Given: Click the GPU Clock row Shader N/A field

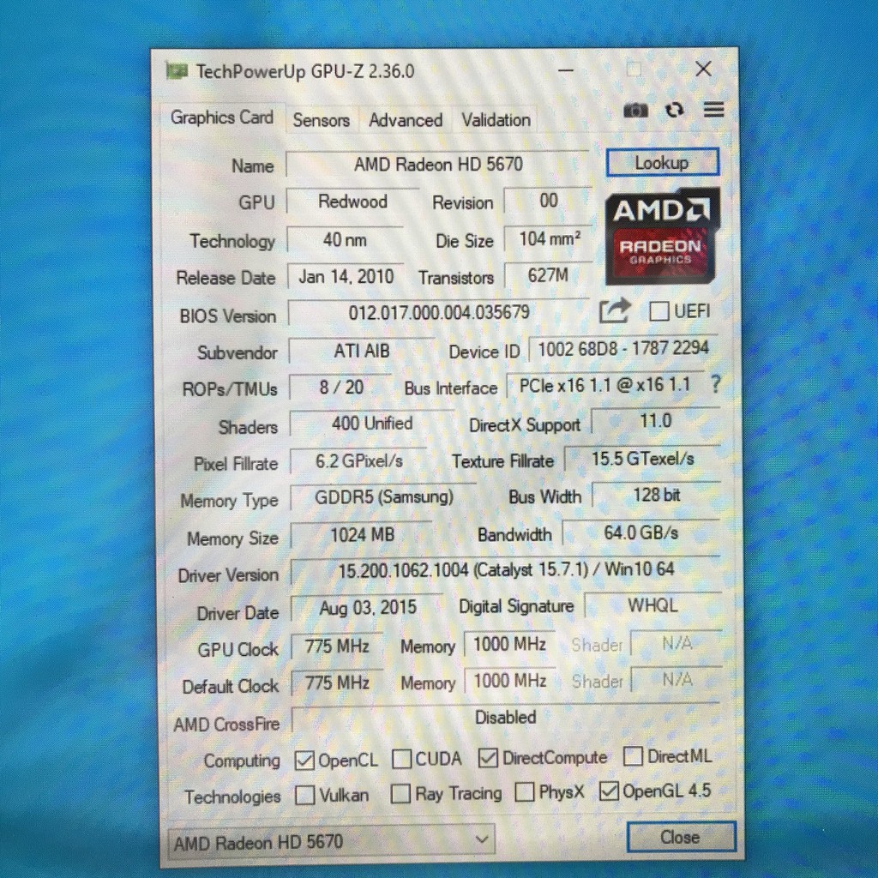Looking at the screenshot, I should pyautogui.click(x=677, y=643).
